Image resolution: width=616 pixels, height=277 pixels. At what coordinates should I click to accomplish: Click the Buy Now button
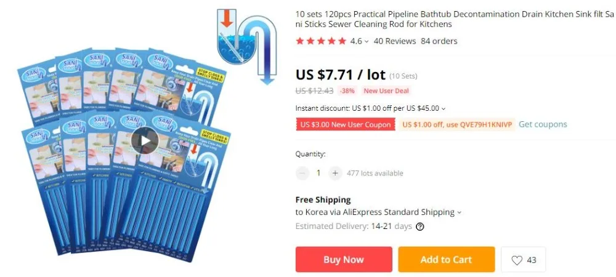click(x=344, y=259)
